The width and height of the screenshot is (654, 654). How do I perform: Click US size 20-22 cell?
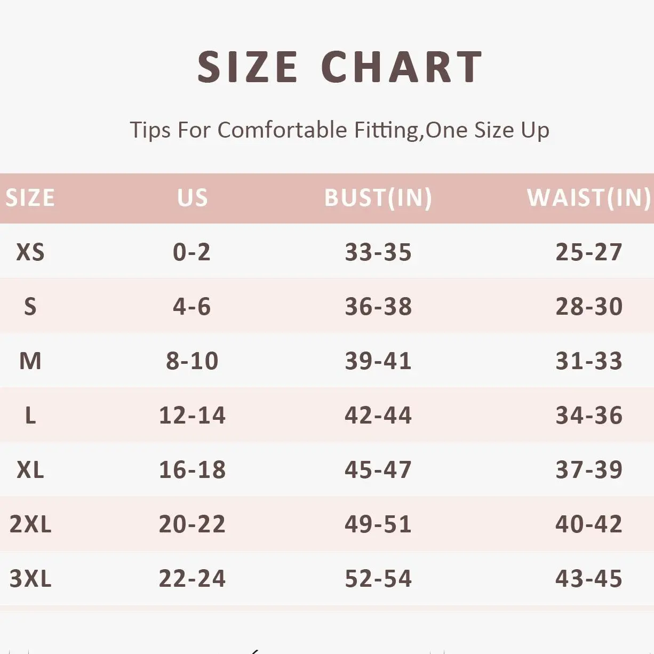pos(192,524)
